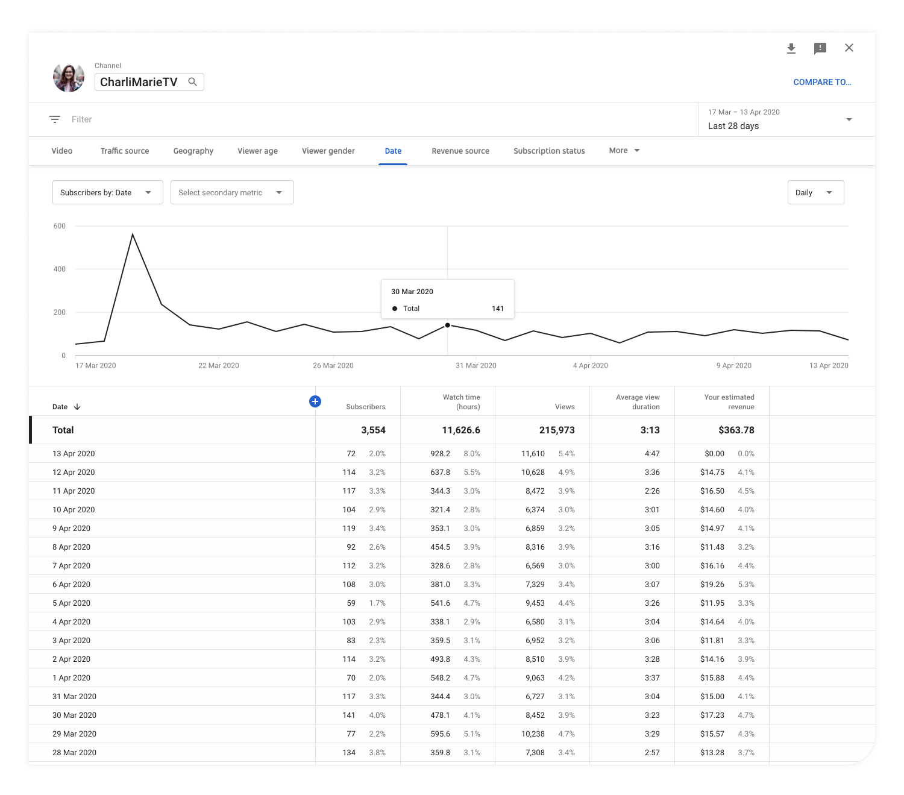904x795 pixels.
Task: Select the 31 Mar 2020 row
Action: (452, 696)
